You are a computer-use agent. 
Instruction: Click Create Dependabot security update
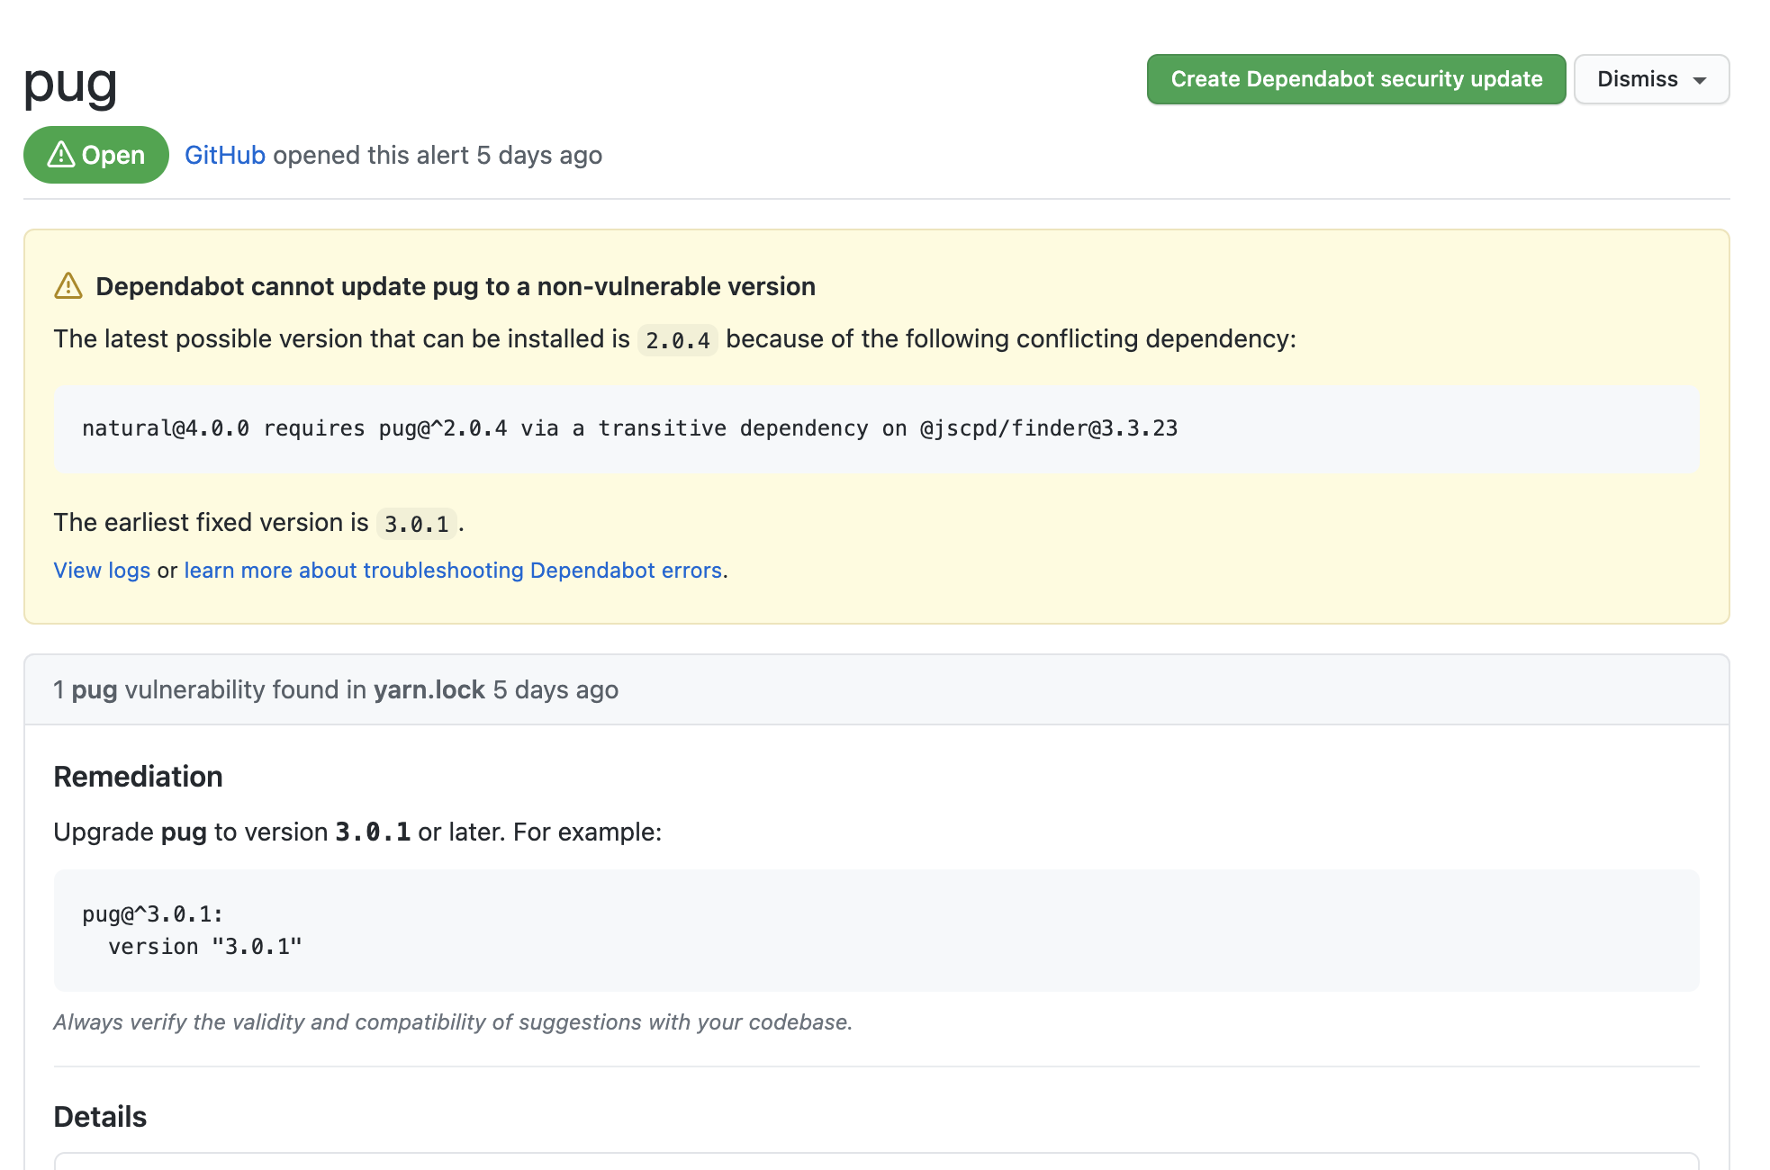tap(1354, 79)
